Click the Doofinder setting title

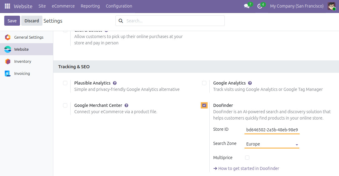point(223,106)
